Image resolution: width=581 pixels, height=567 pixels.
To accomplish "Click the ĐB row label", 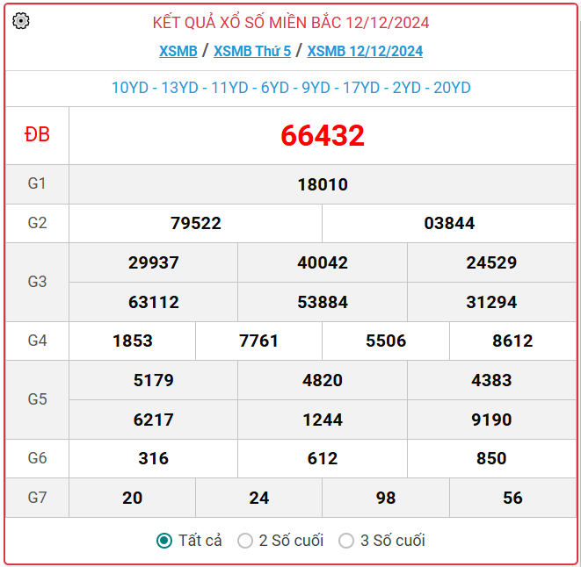I will [37, 134].
